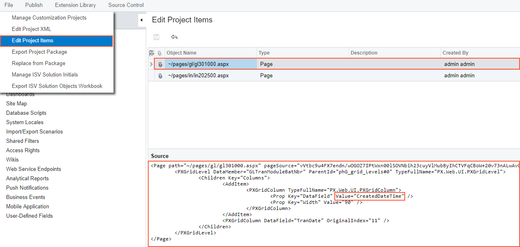Select Edit Project XML from the File menu
This screenshot has height=247, width=520.
(31, 29)
